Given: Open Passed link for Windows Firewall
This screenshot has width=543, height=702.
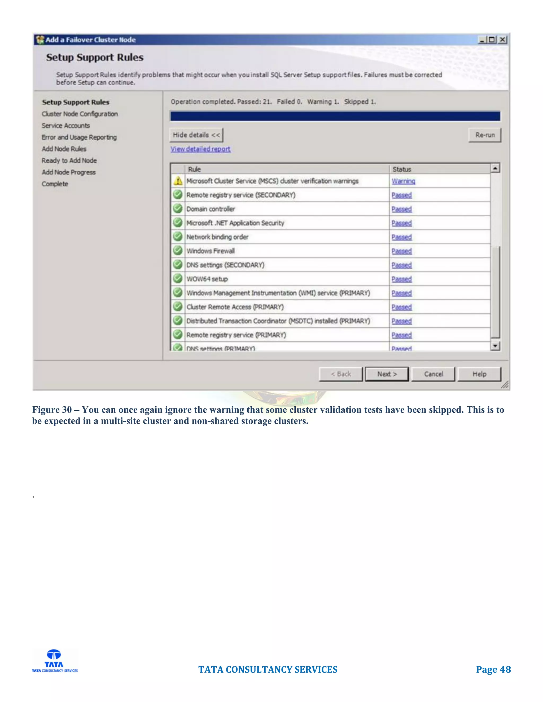Looking at the screenshot, I should point(401,251).
